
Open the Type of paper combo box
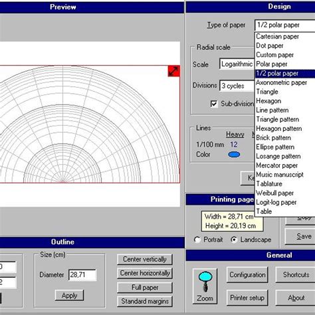point(285,25)
